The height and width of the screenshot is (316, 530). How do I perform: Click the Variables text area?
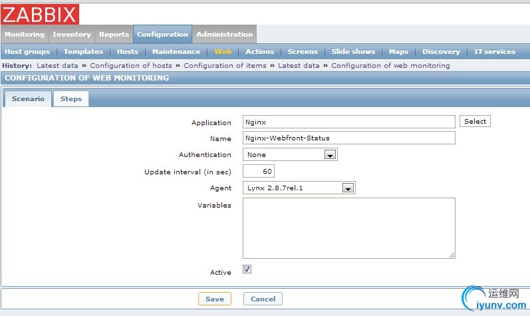click(349, 228)
